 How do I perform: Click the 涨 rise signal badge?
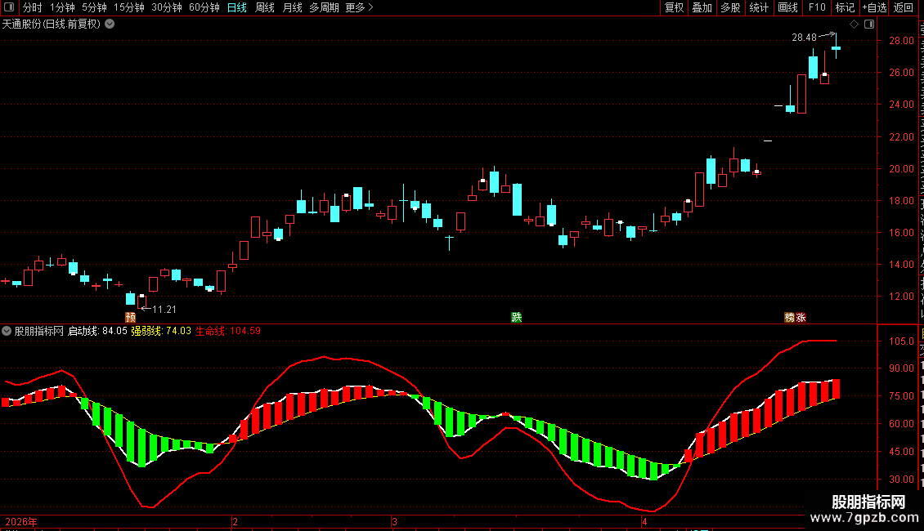click(801, 317)
